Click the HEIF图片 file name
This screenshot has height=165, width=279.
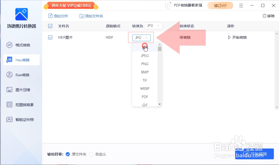[65, 37]
